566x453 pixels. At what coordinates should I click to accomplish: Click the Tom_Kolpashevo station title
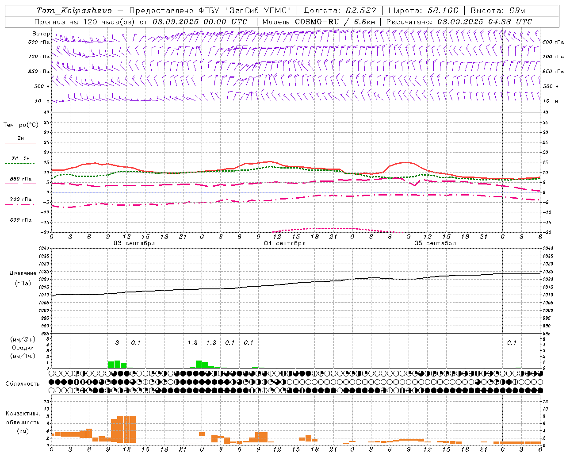pos(74,11)
